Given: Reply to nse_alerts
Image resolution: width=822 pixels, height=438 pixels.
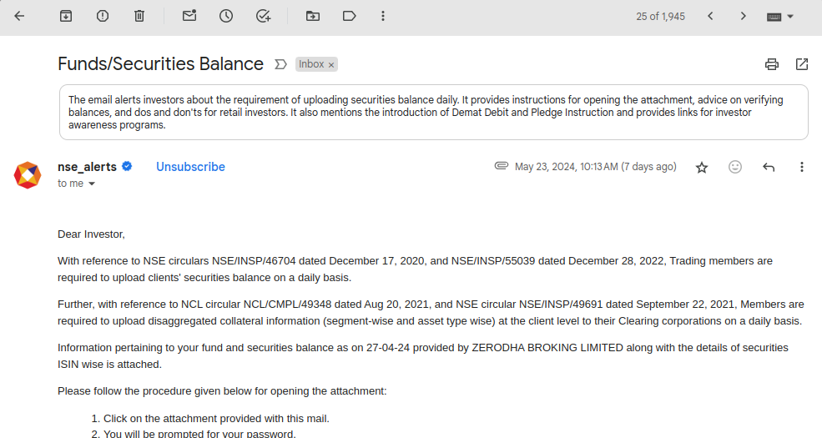Looking at the screenshot, I should click(769, 167).
